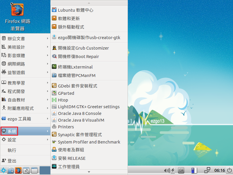Click the highlighted taskbar window button

(x=45, y=170)
